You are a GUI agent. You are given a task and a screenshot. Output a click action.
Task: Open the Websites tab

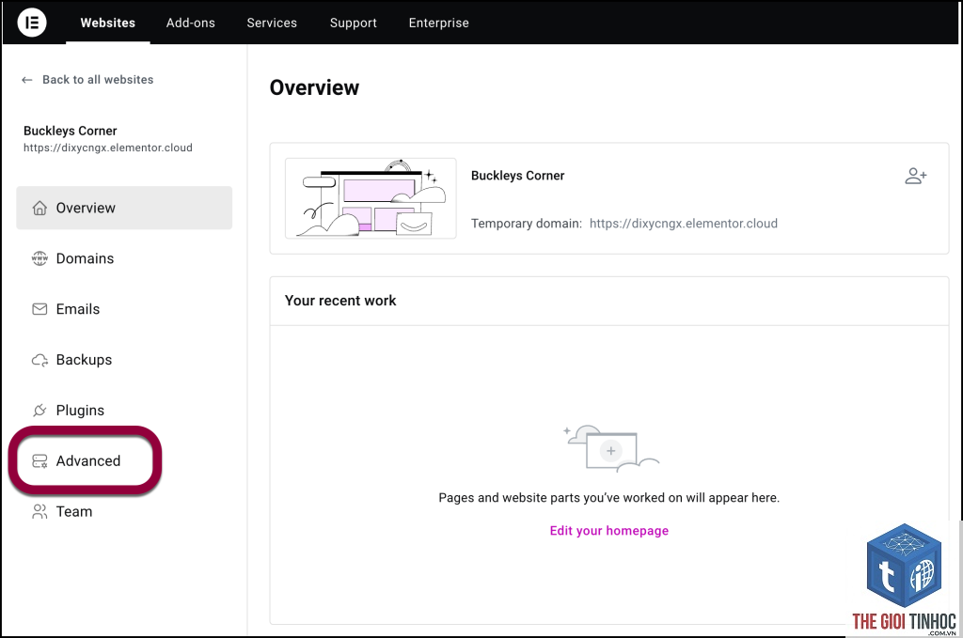pyautogui.click(x=108, y=23)
